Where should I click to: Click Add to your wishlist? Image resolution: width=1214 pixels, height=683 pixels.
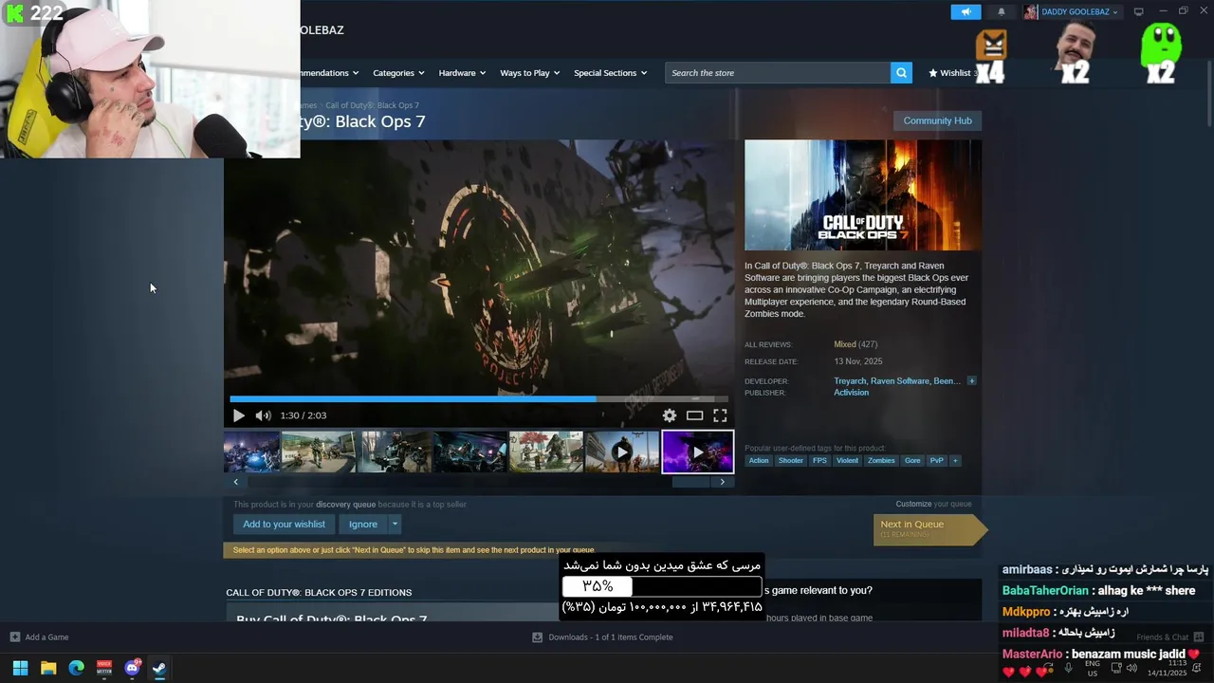tap(284, 525)
